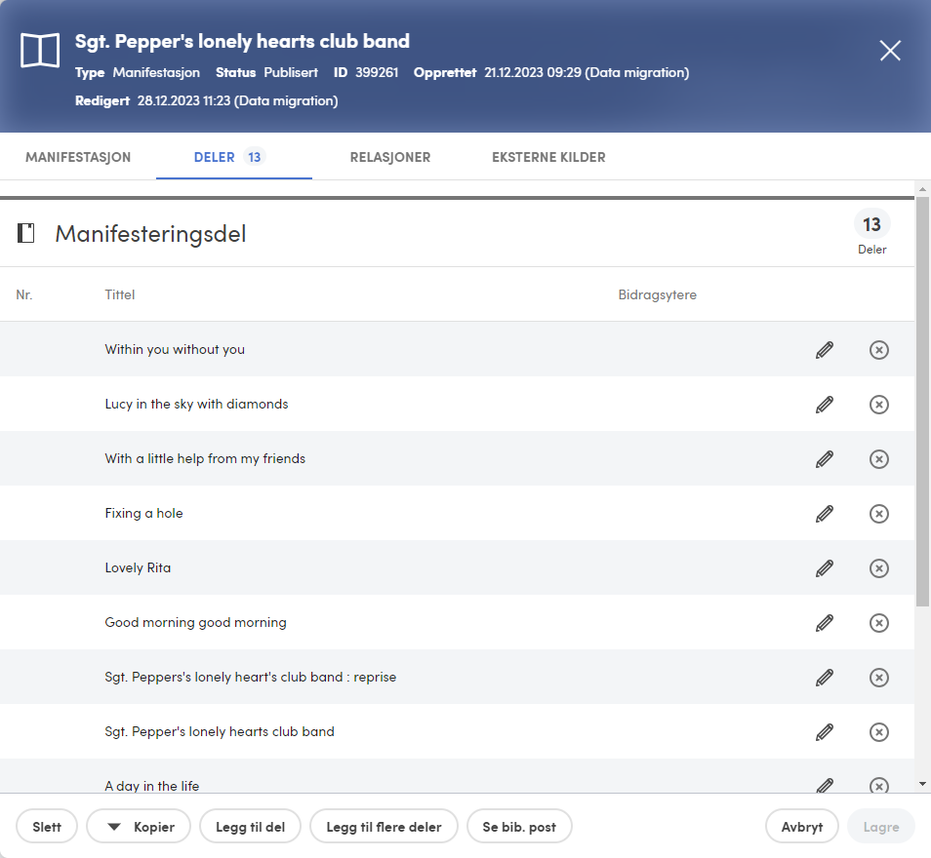
Task: Click the 'Nr.' column header
Action: [24, 294]
